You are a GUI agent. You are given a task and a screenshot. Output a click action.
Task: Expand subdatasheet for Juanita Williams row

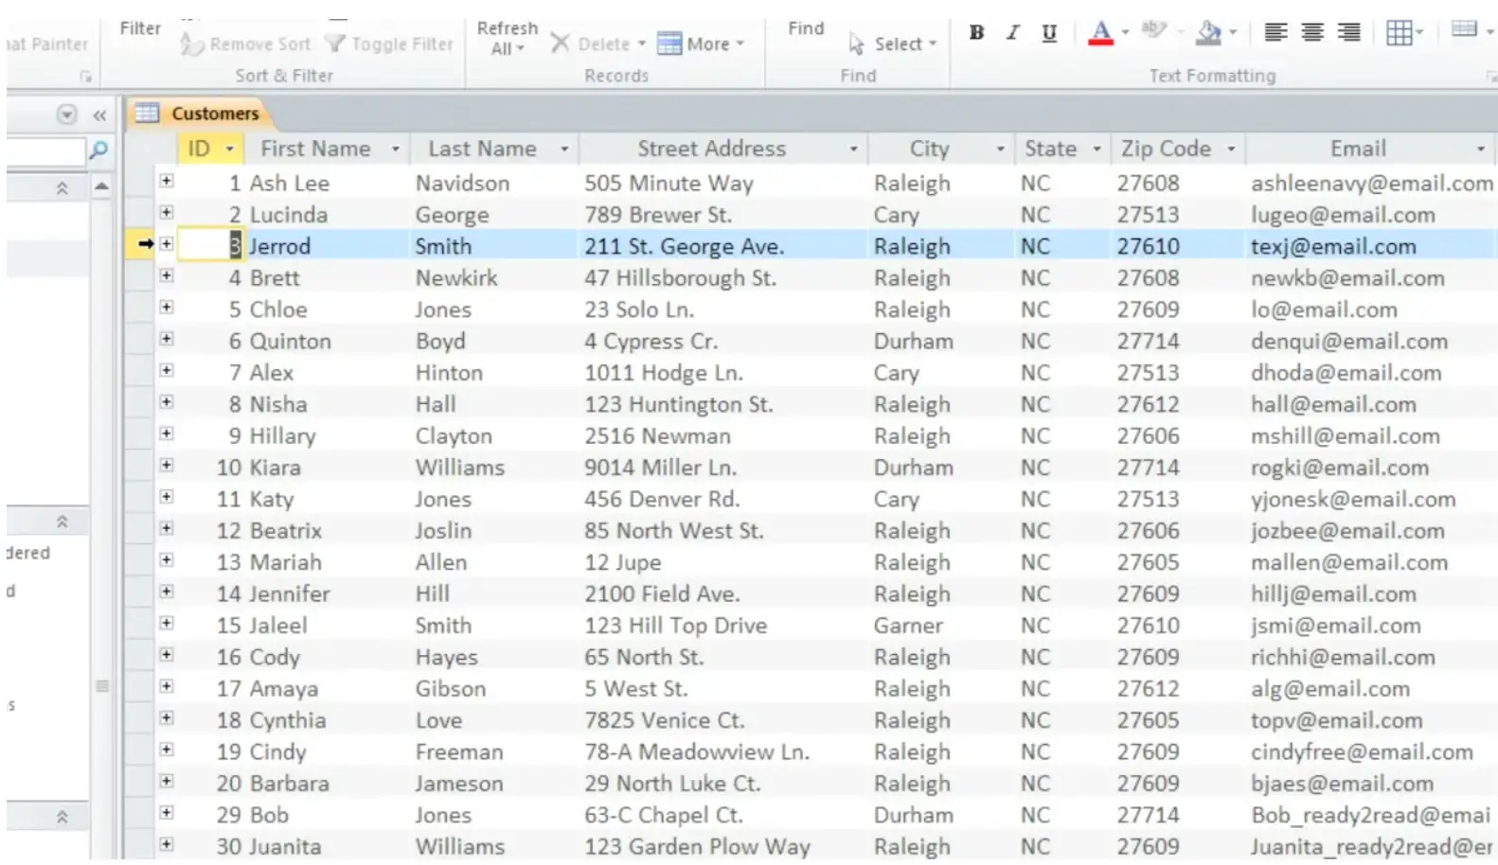click(x=167, y=844)
